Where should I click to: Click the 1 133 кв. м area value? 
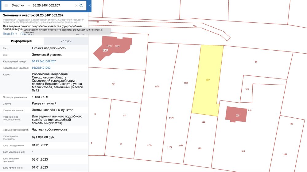point(40,97)
